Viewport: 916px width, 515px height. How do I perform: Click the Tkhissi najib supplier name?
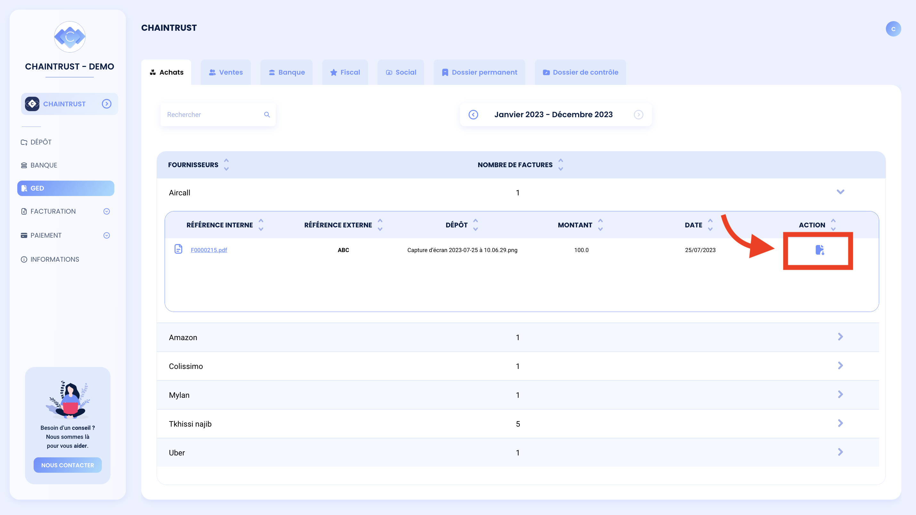point(190,424)
